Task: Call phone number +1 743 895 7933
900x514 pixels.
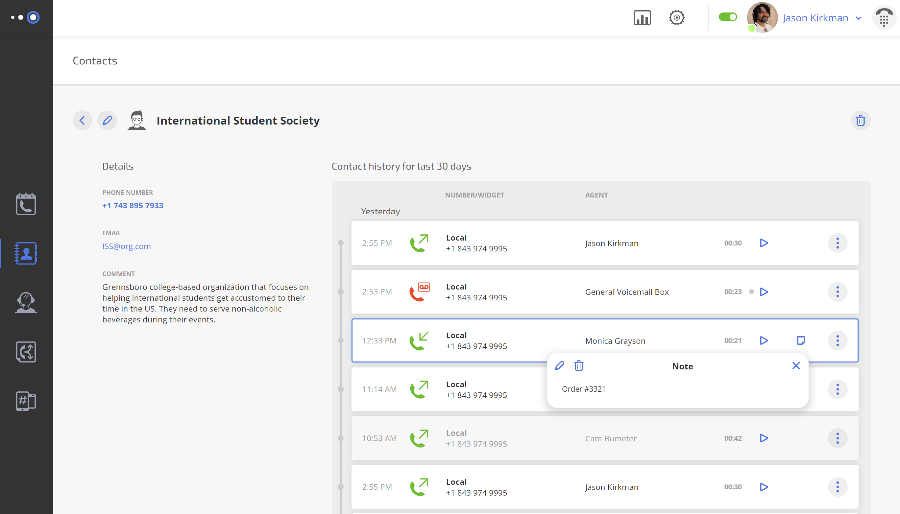Action: [133, 205]
